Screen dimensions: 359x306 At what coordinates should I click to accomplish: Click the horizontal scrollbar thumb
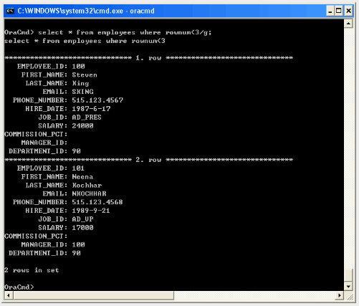[93, 295]
